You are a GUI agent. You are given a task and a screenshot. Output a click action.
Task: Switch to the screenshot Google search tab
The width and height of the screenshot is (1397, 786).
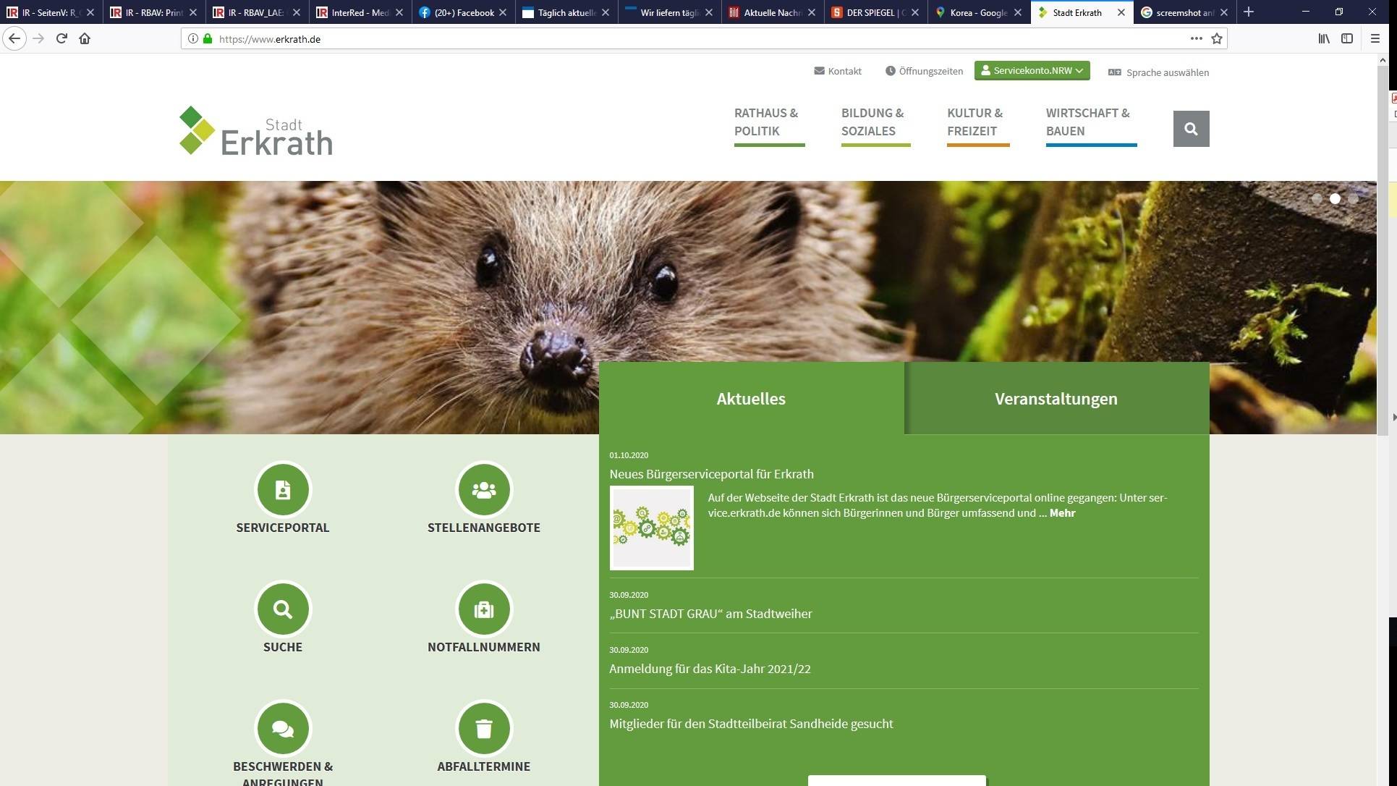click(1184, 12)
